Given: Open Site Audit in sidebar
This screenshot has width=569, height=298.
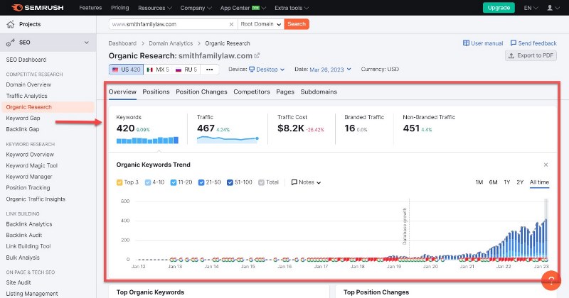Looking at the screenshot, I should (x=18, y=282).
